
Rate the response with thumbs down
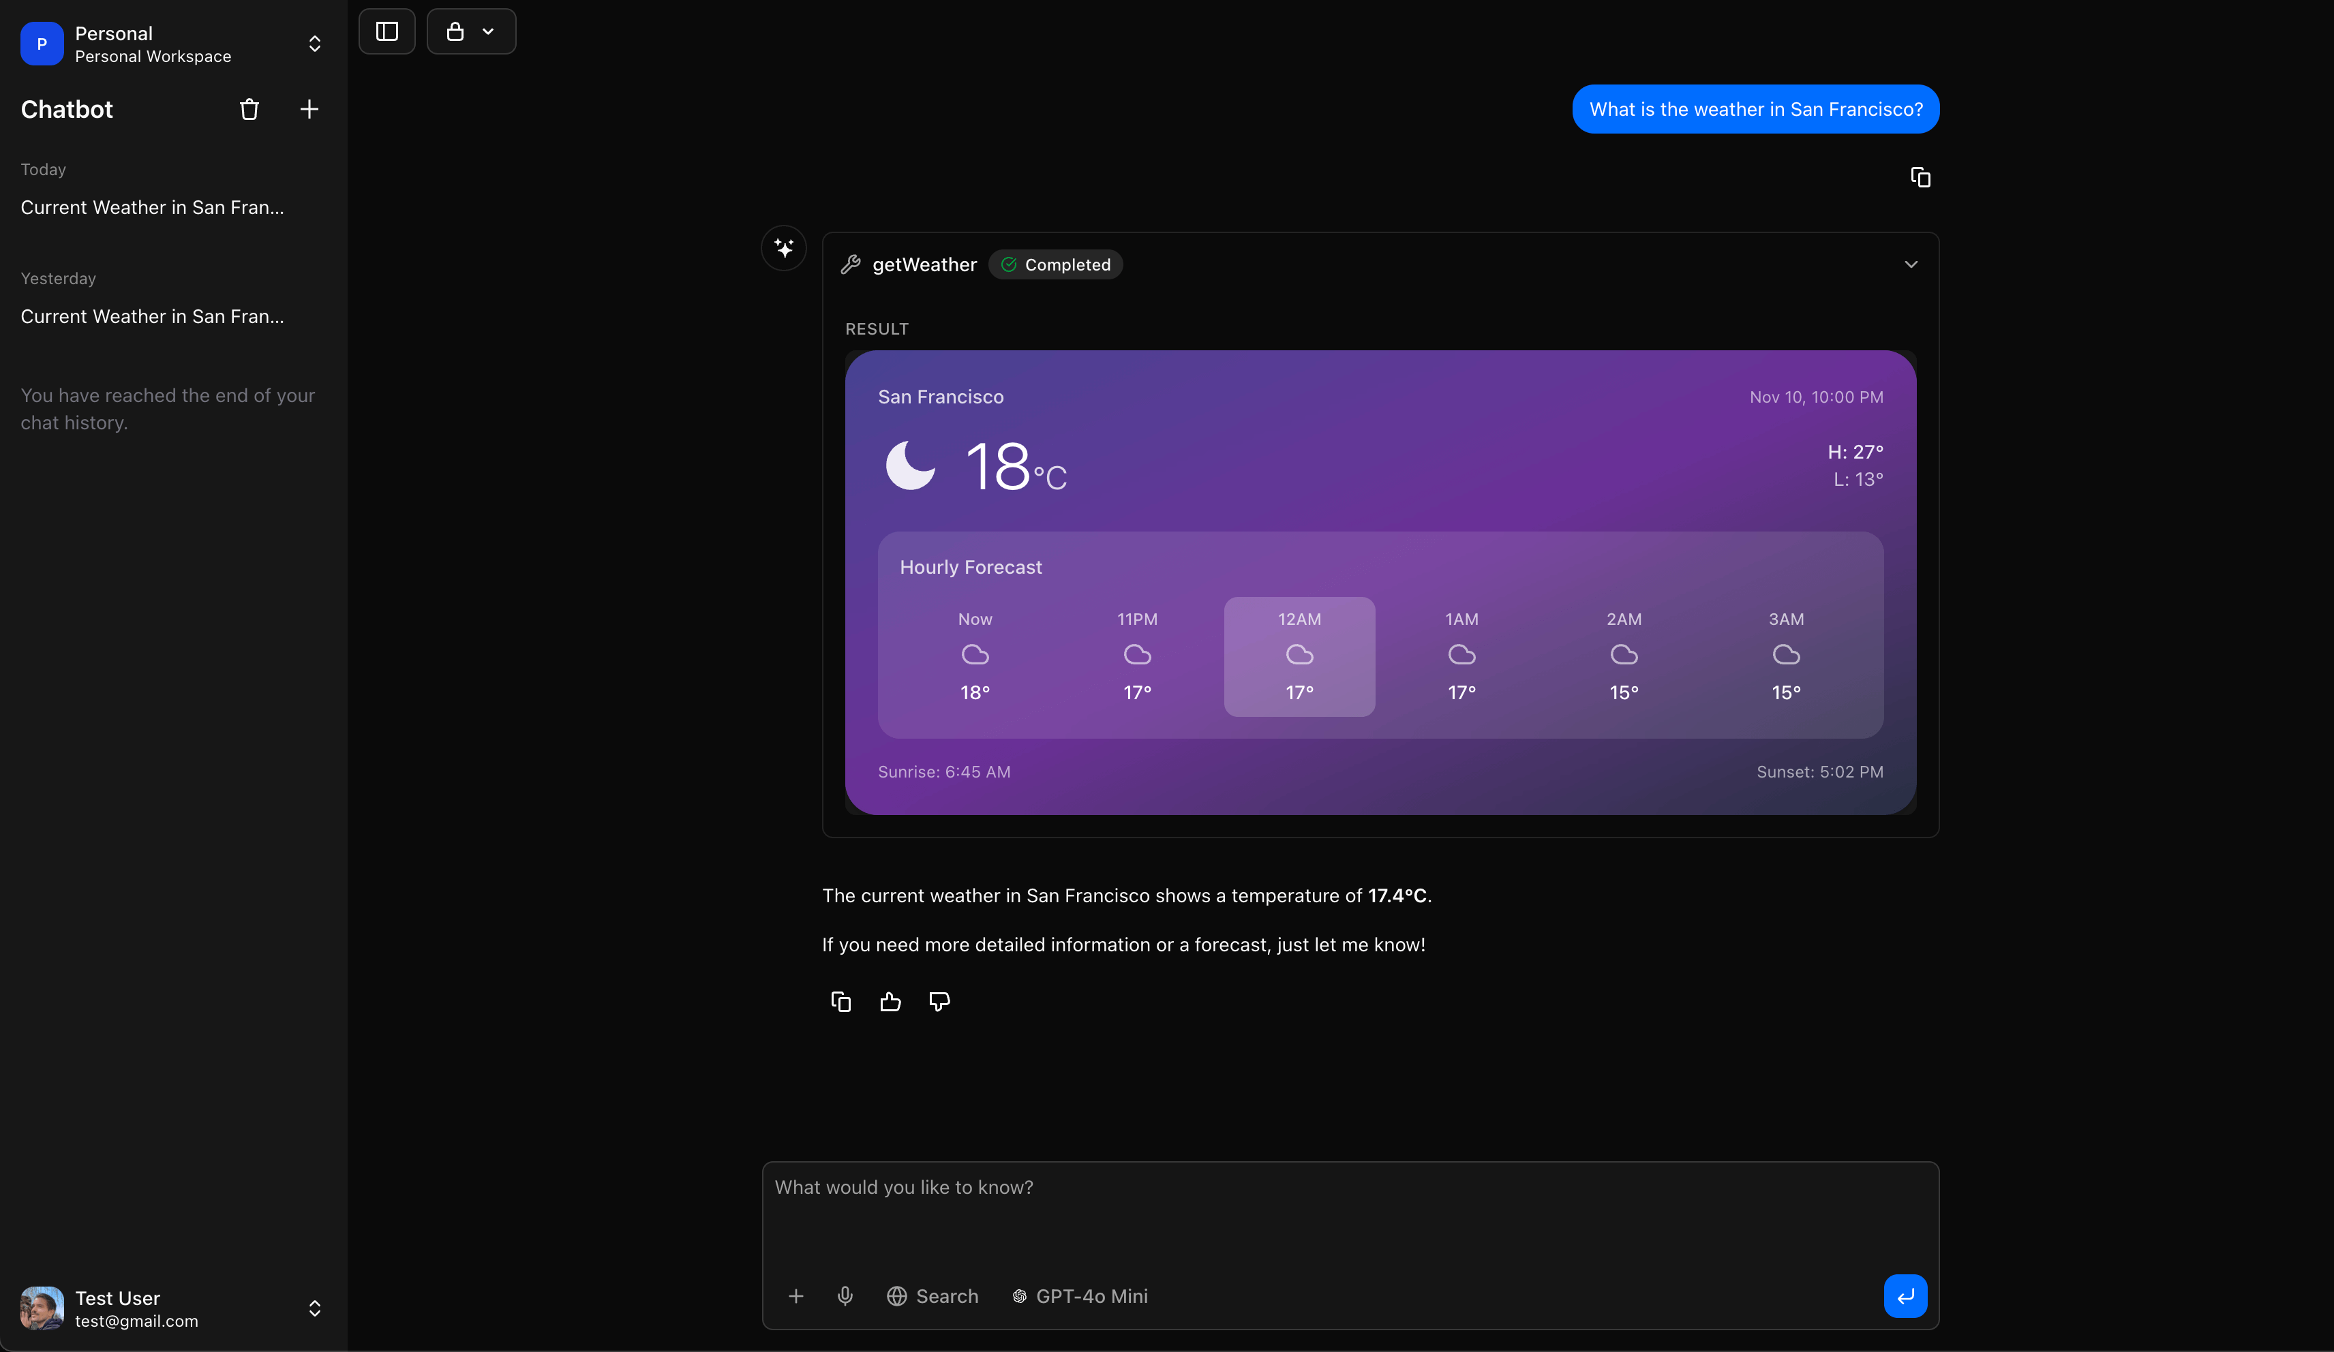click(x=938, y=1001)
